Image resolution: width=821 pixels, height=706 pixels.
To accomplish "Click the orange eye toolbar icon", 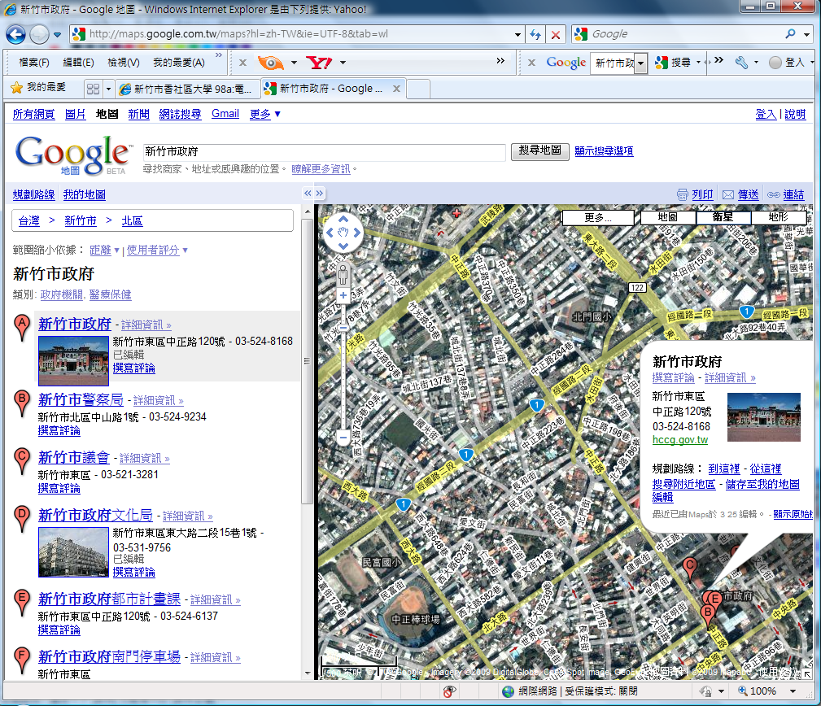I will click(x=271, y=63).
